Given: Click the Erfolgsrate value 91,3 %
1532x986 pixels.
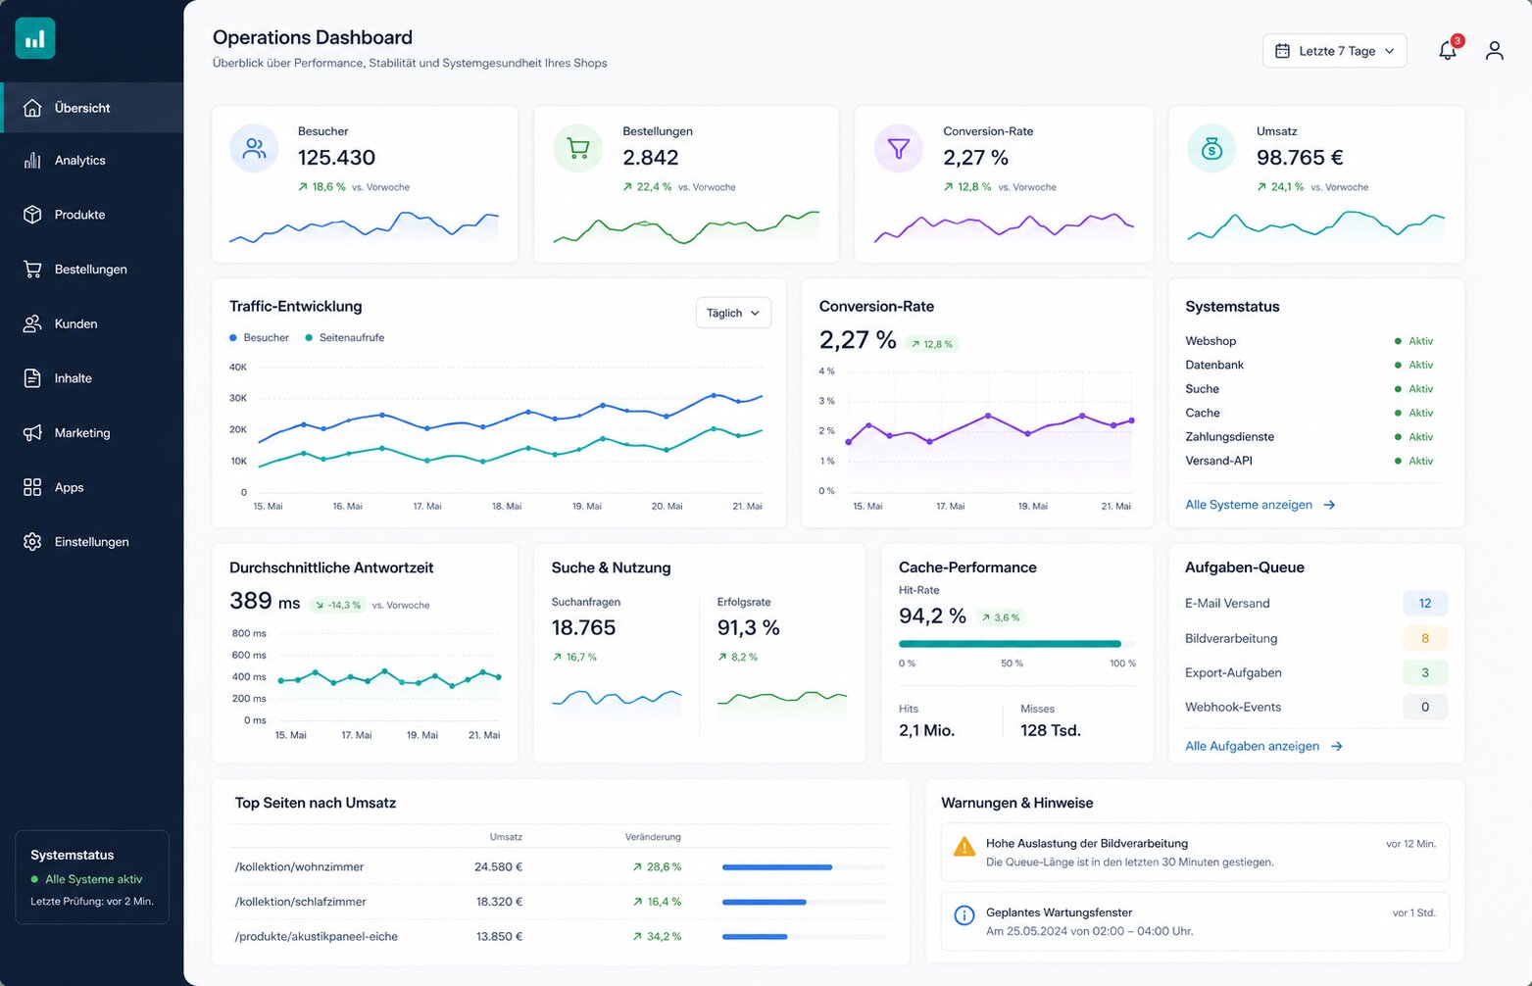Looking at the screenshot, I should point(748,627).
